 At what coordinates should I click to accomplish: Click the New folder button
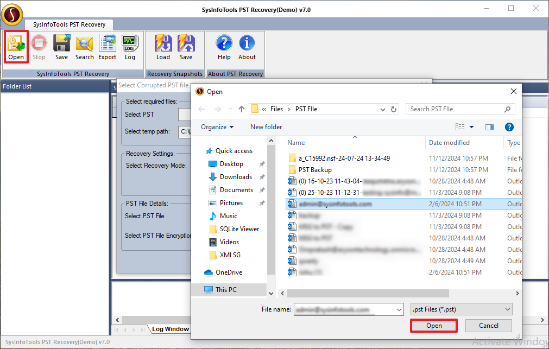[x=266, y=127]
